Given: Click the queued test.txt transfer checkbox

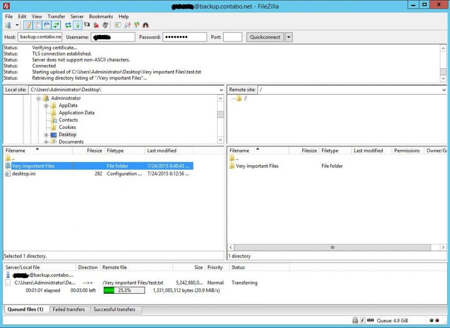Looking at the screenshot, I should click(8, 283).
